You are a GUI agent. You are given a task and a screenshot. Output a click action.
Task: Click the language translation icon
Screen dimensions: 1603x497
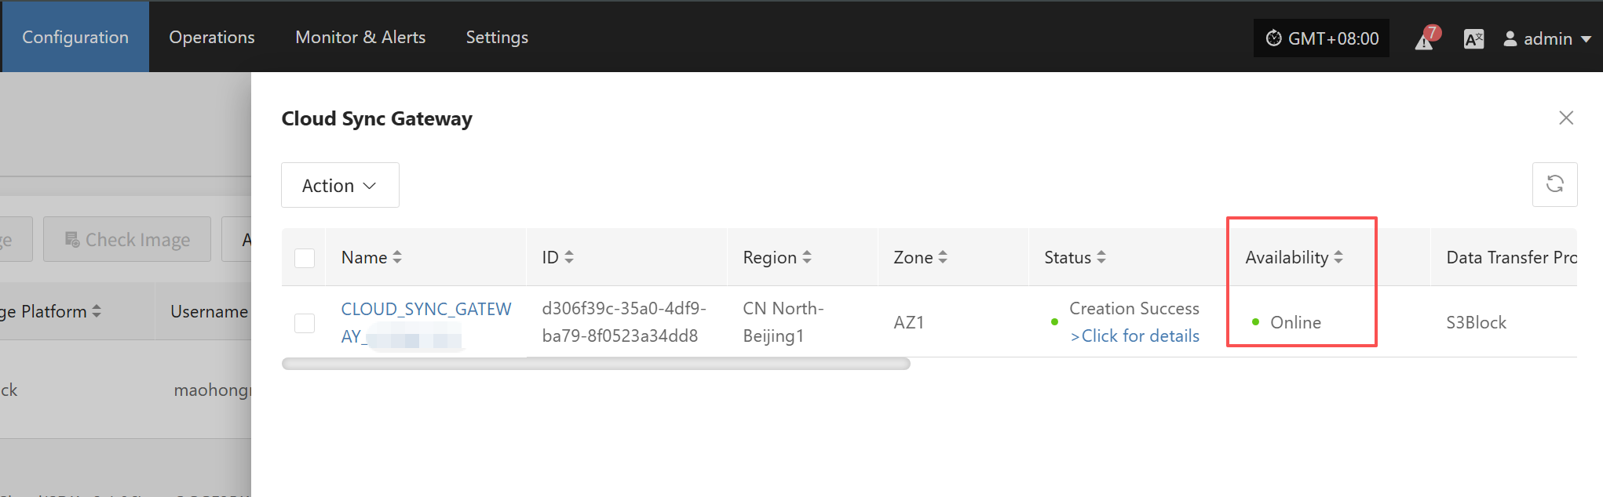(1473, 38)
